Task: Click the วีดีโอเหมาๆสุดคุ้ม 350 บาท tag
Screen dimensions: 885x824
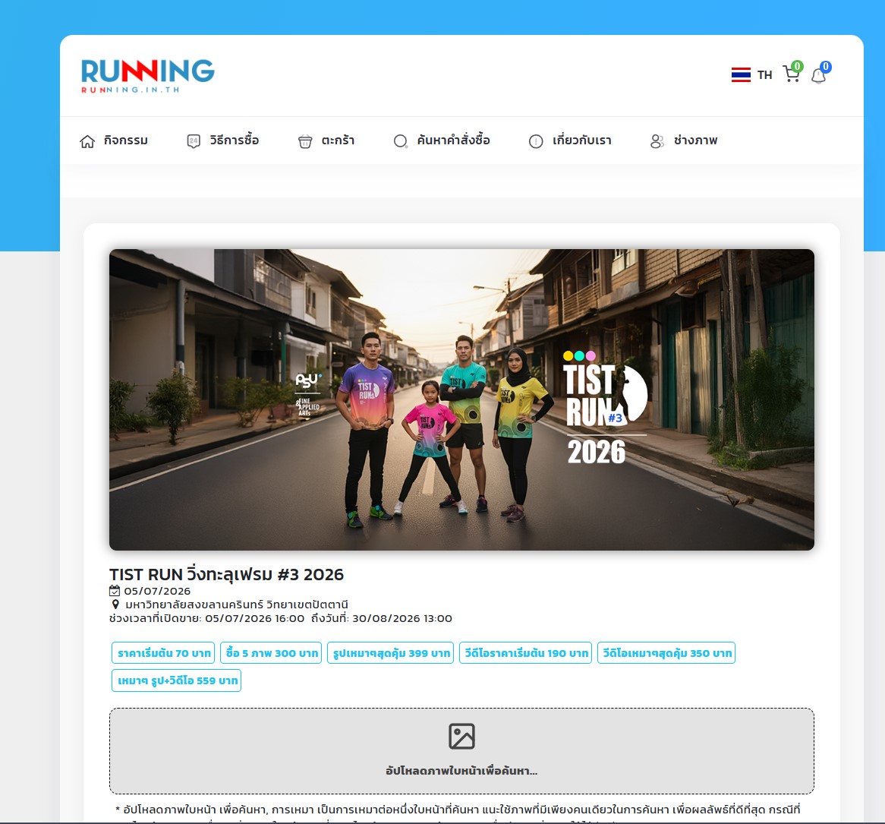Action: [666, 653]
